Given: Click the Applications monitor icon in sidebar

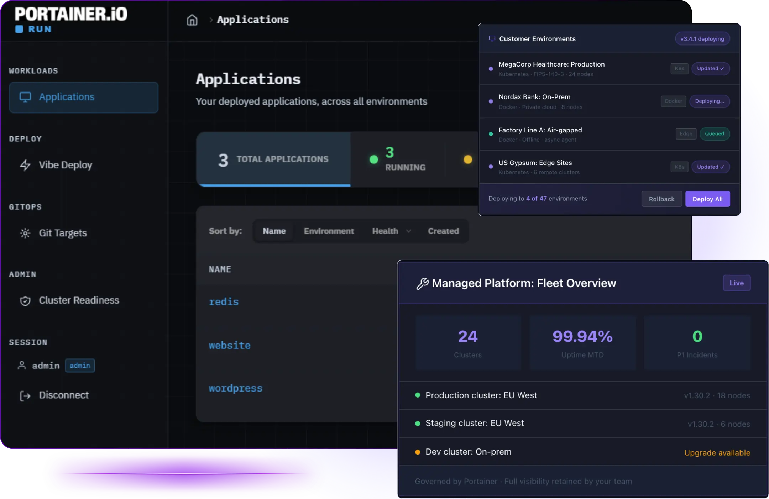Looking at the screenshot, I should (x=25, y=97).
